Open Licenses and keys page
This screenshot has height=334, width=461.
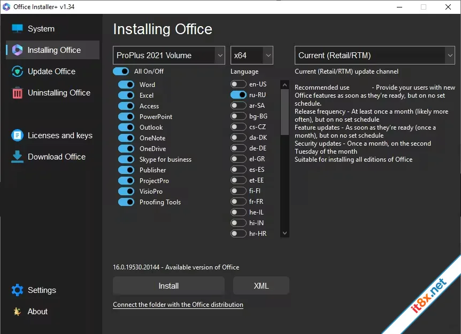(52, 135)
